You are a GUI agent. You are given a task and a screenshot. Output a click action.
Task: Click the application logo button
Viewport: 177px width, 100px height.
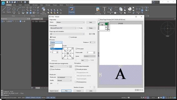click(x=3, y=3)
